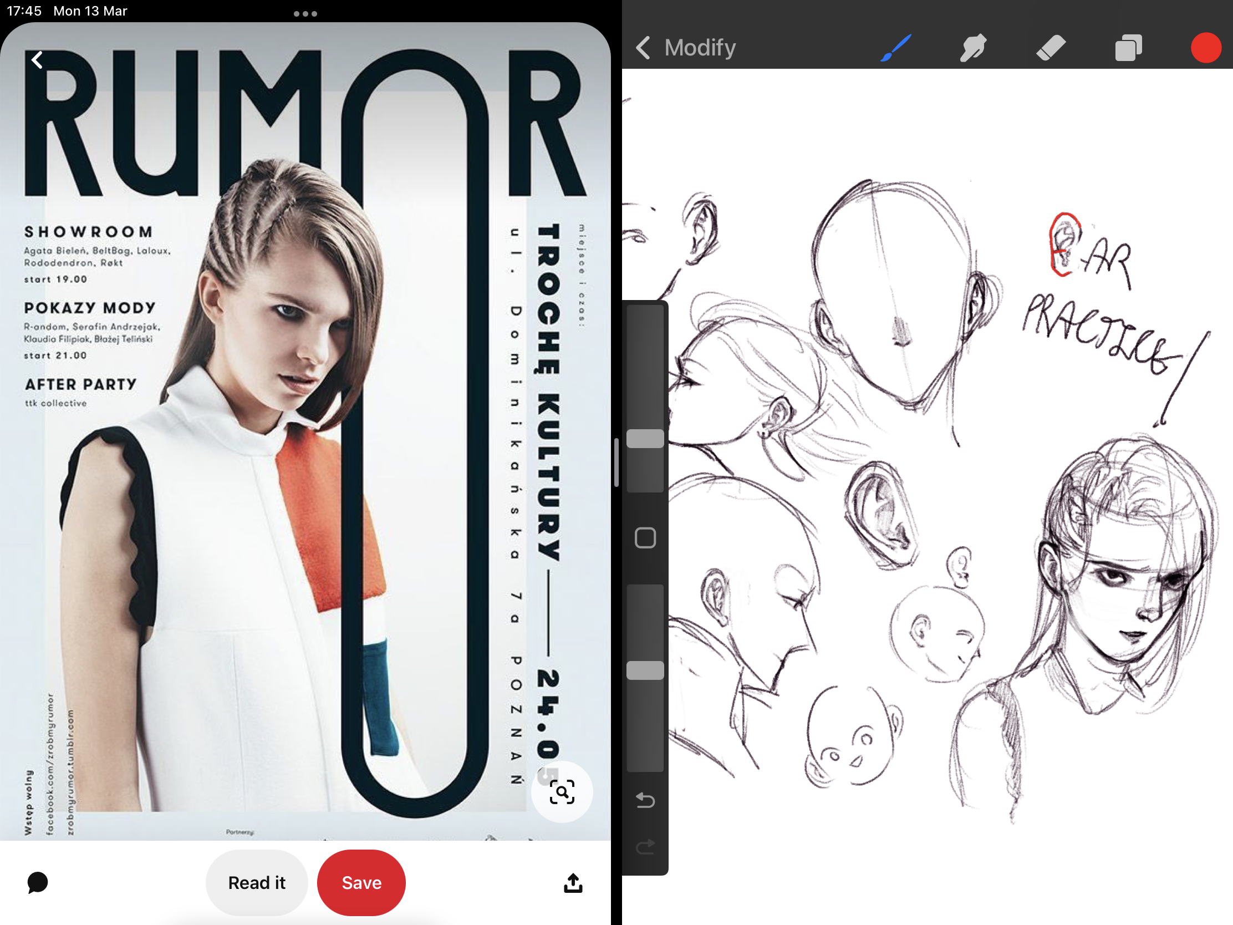Screen dimensions: 1233x925
Task: Select the Smudge tool in Procreate
Action: point(973,48)
